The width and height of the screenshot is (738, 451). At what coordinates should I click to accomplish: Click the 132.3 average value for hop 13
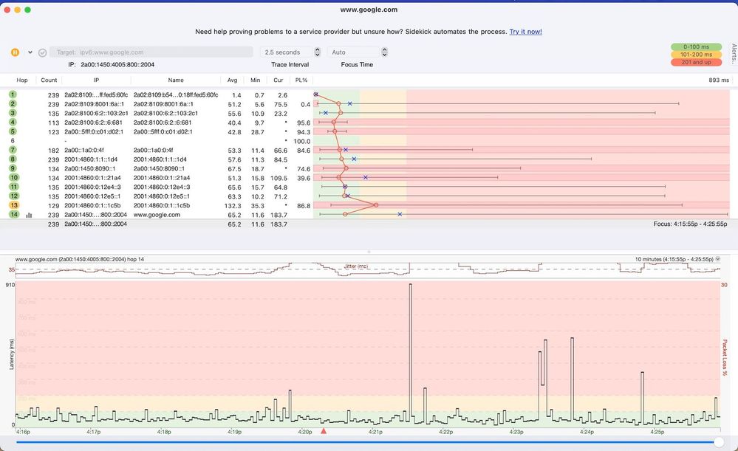233,205
